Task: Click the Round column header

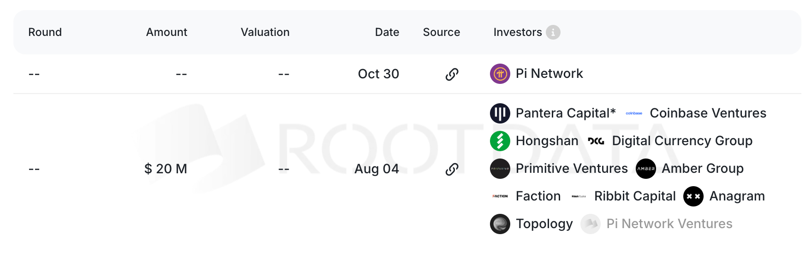Action: click(45, 32)
